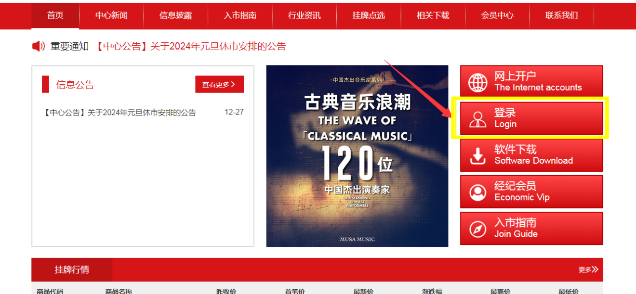Click the globe icon for online account opening

478,82
